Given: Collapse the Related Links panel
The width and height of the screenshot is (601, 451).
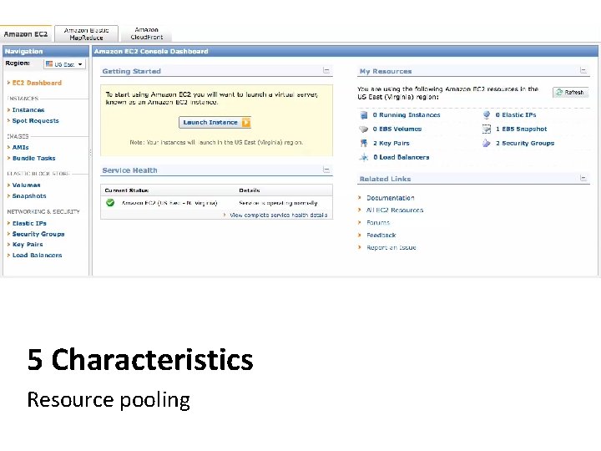Looking at the screenshot, I should tap(583, 178).
